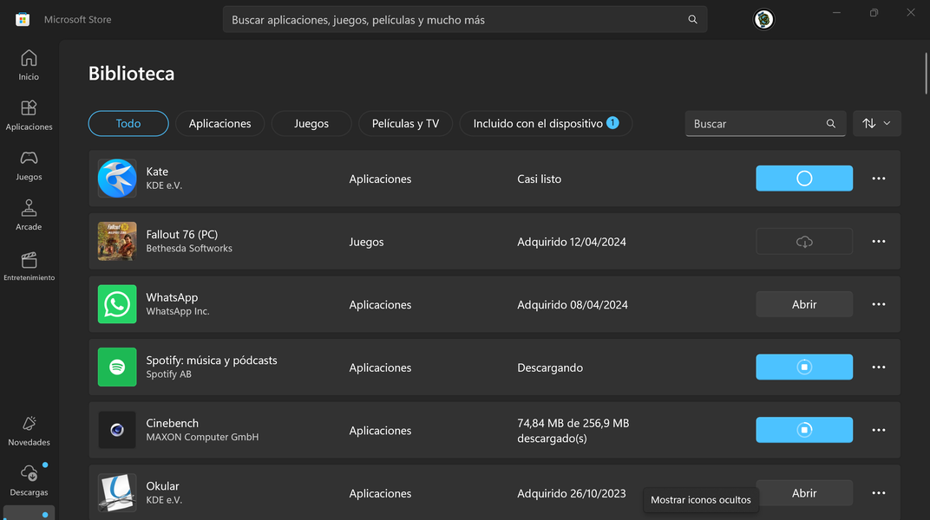Click Spotify AB publisher text
Viewport: 930px width, 520px height.
coord(169,374)
